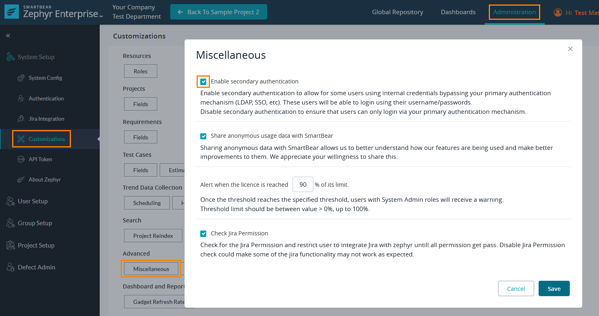Image resolution: width=599 pixels, height=316 pixels.
Task: Save the Miscellaneous settings
Action: 554,288
